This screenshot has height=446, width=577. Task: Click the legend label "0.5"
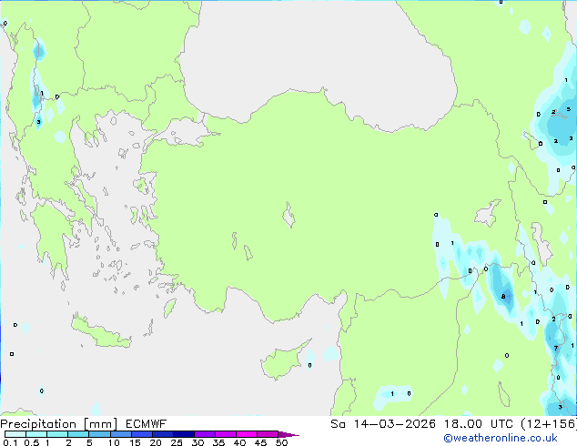tap(32, 442)
